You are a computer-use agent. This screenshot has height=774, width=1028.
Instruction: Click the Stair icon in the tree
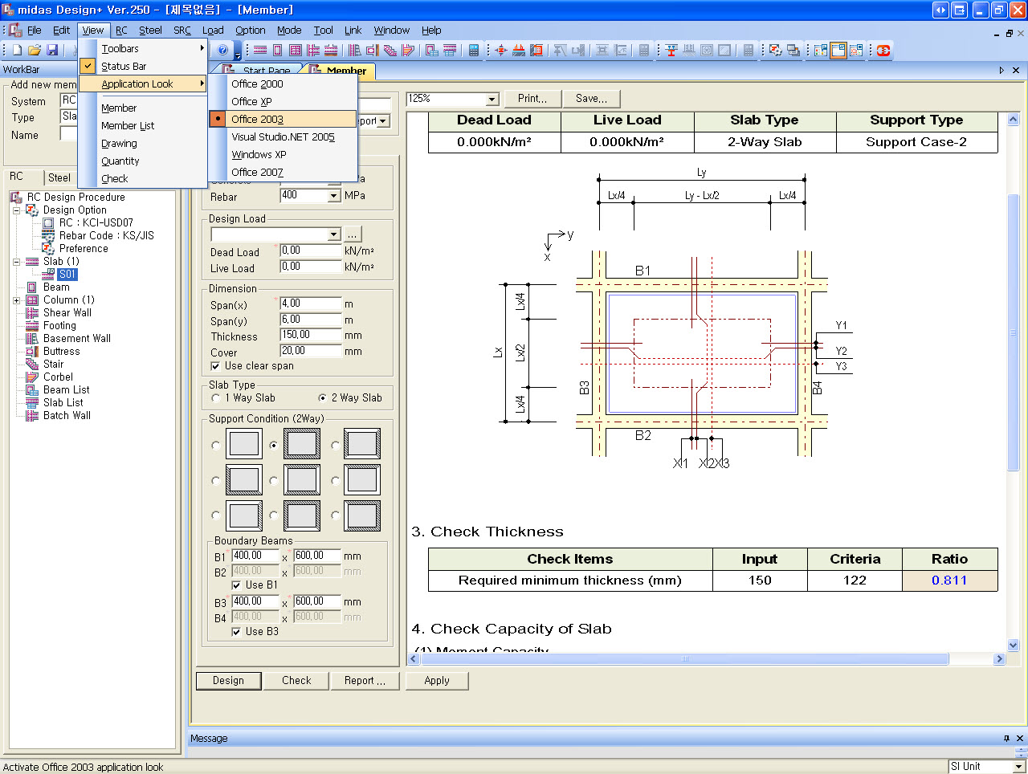point(32,364)
